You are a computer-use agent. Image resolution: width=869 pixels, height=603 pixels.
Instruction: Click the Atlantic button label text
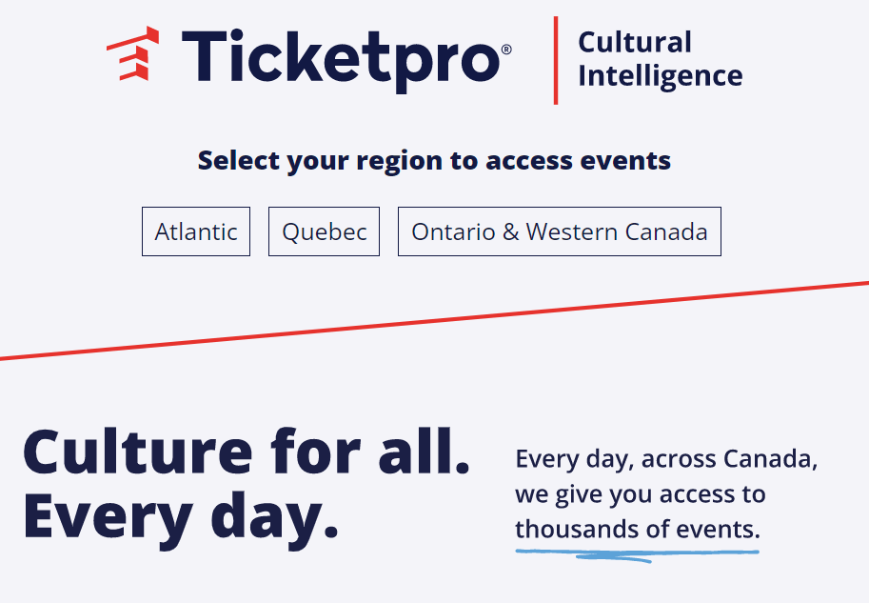195,231
